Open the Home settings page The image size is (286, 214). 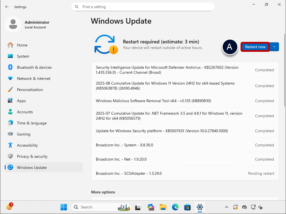point(22,45)
